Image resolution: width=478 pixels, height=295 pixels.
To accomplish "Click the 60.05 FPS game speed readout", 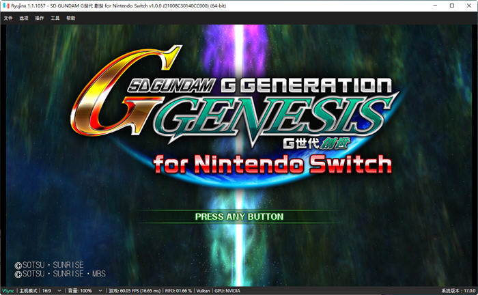I will coord(135,291).
